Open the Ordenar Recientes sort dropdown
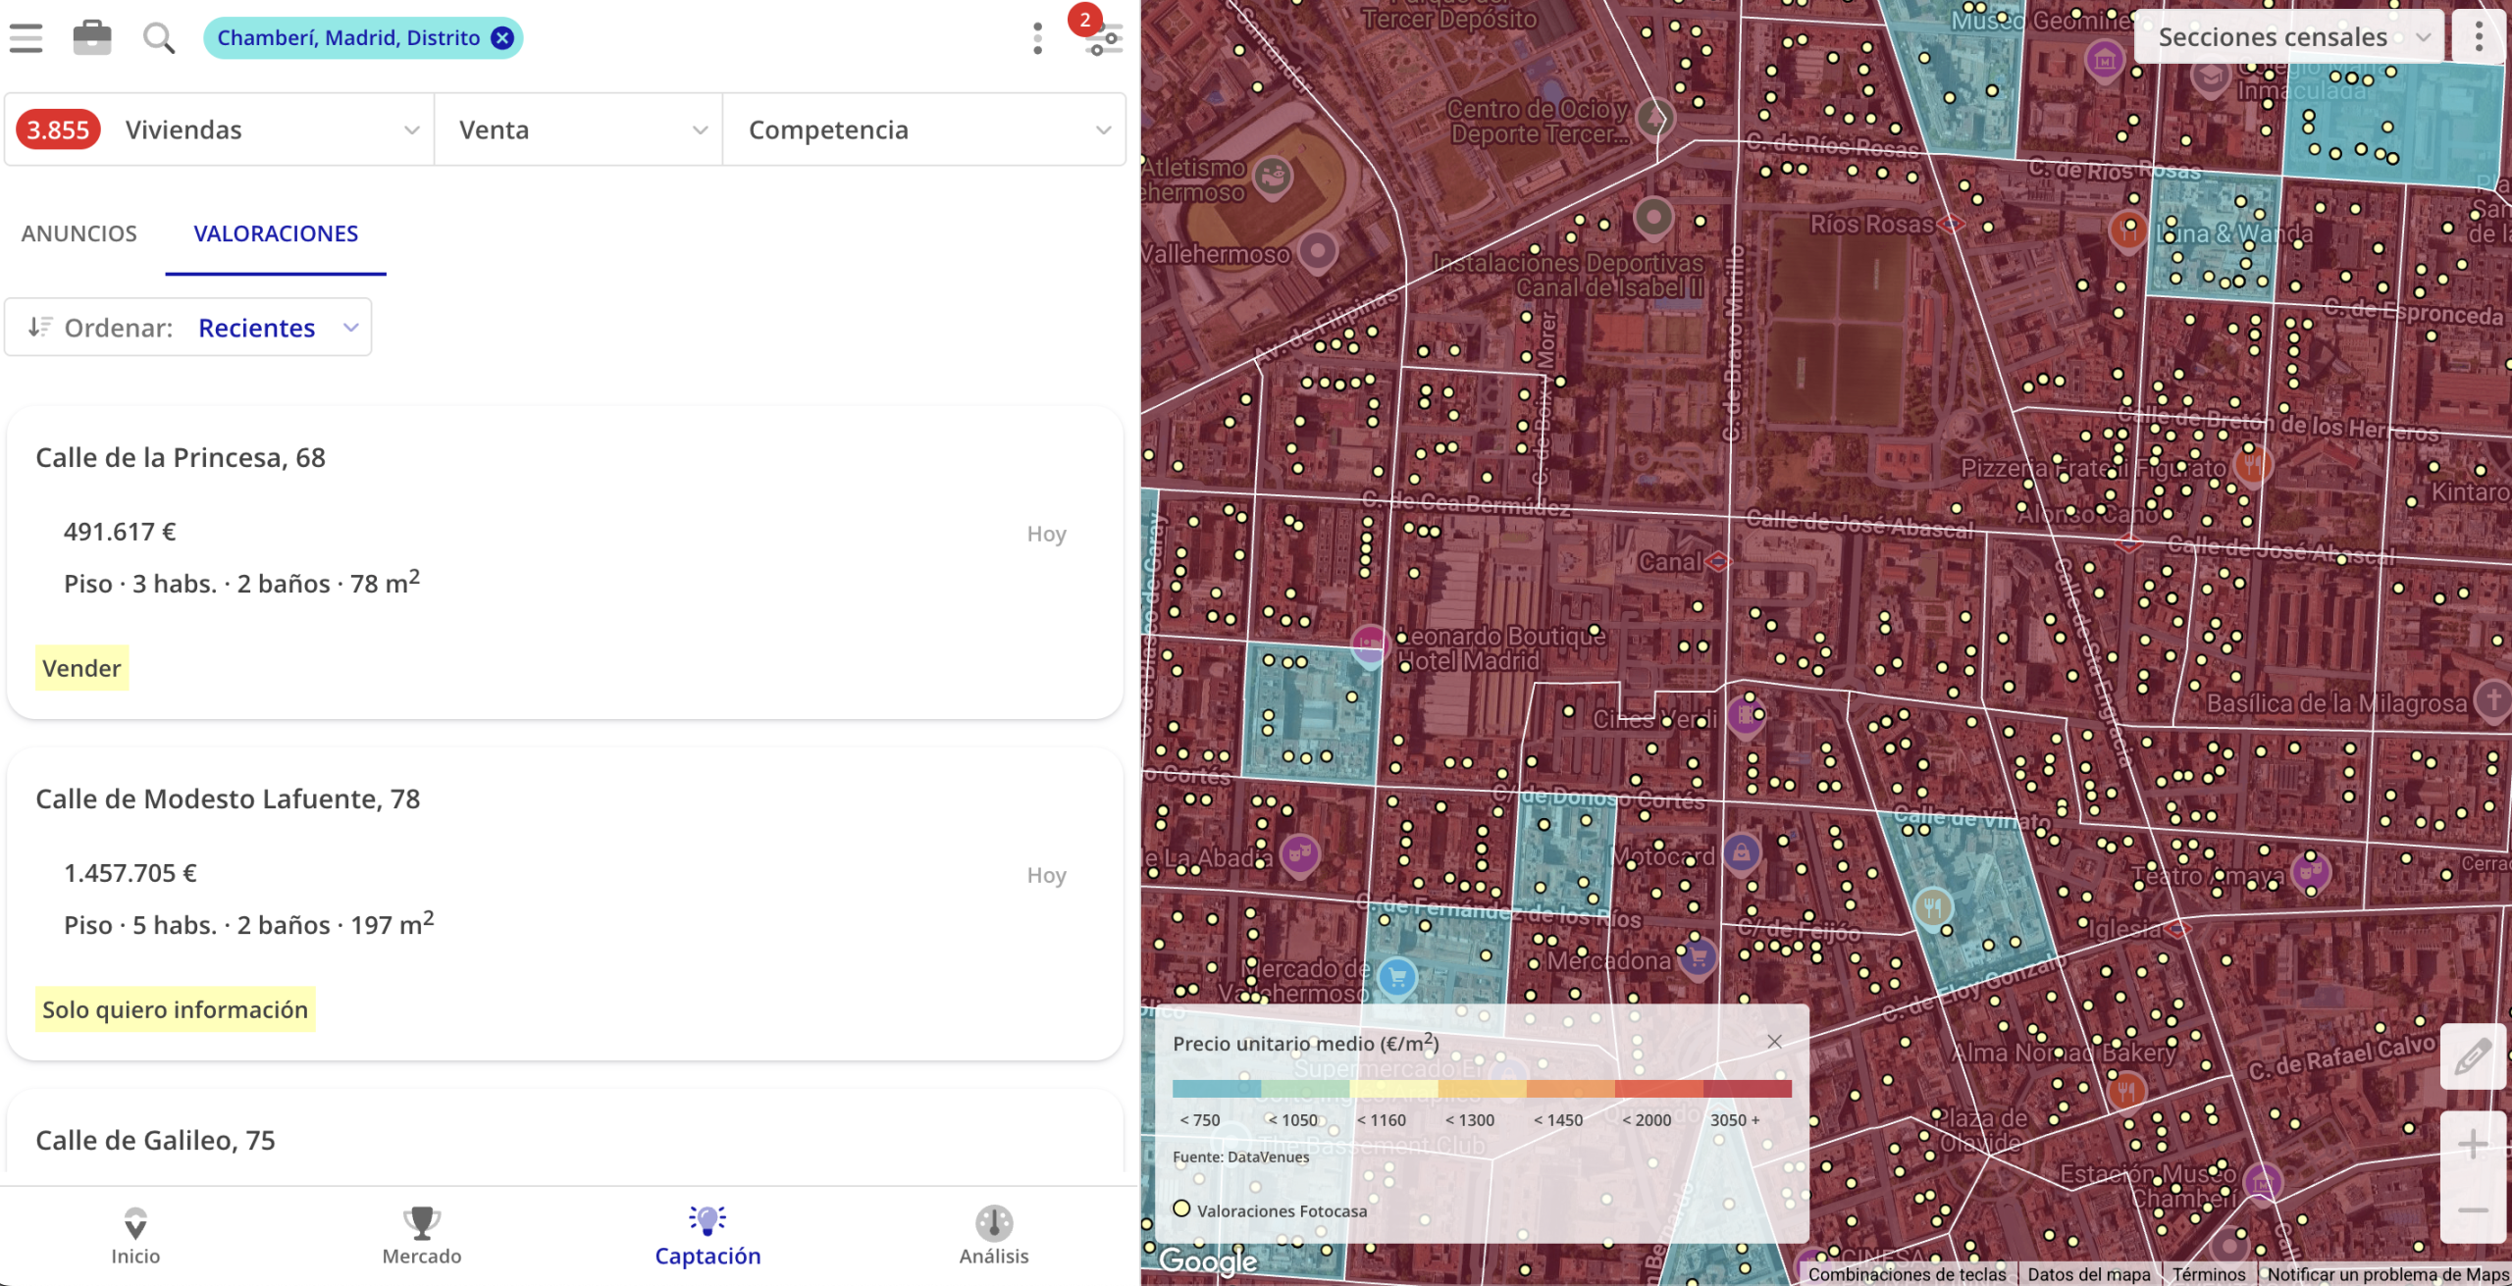This screenshot has width=2512, height=1286. (x=188, y=328)
